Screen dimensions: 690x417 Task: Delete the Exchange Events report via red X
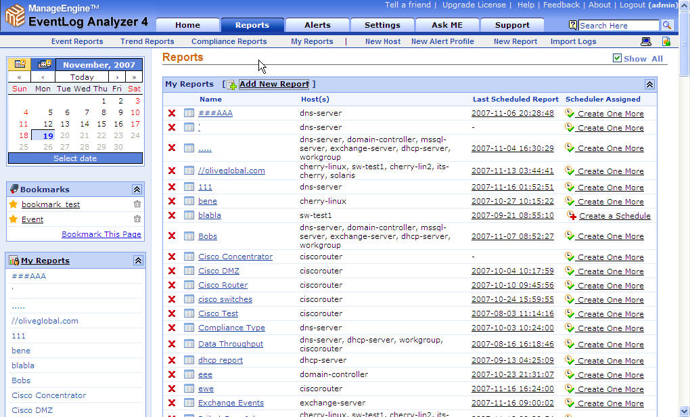click(172, 403)
